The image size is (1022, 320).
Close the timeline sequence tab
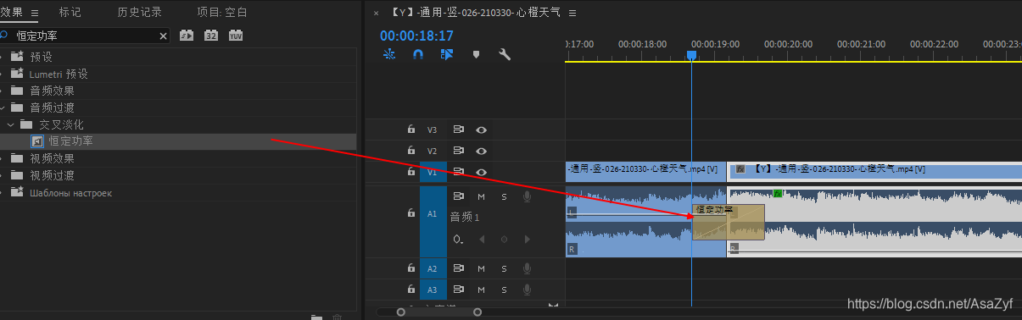(377, 13)
